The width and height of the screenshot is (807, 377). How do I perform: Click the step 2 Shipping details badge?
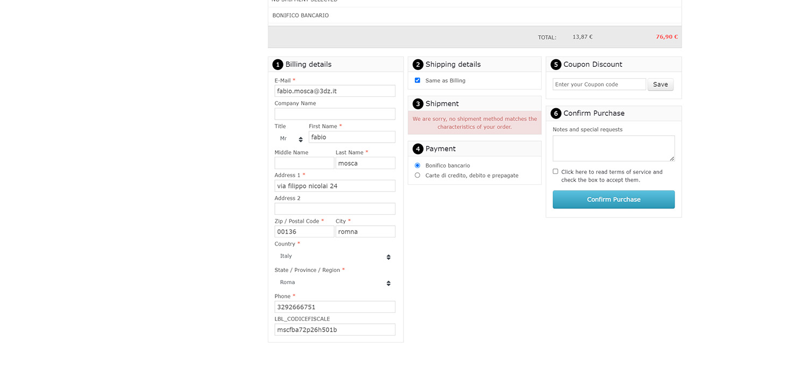[x=418, y=65]
